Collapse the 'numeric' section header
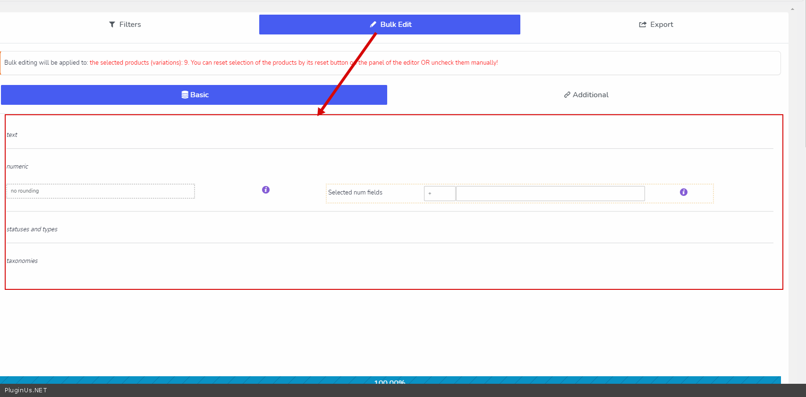The height and width of the screenshot is (397, 806). coord(17,167)
